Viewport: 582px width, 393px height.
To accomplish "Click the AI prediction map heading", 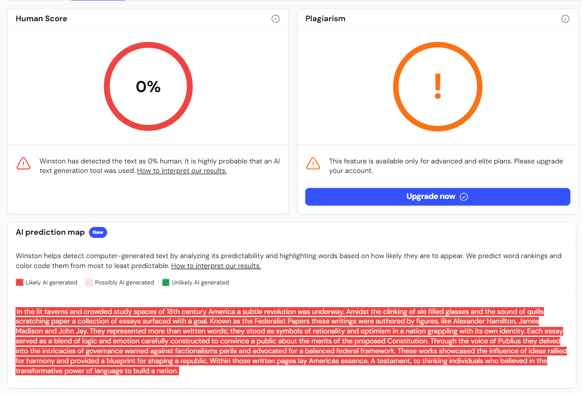I will (50, 233).
